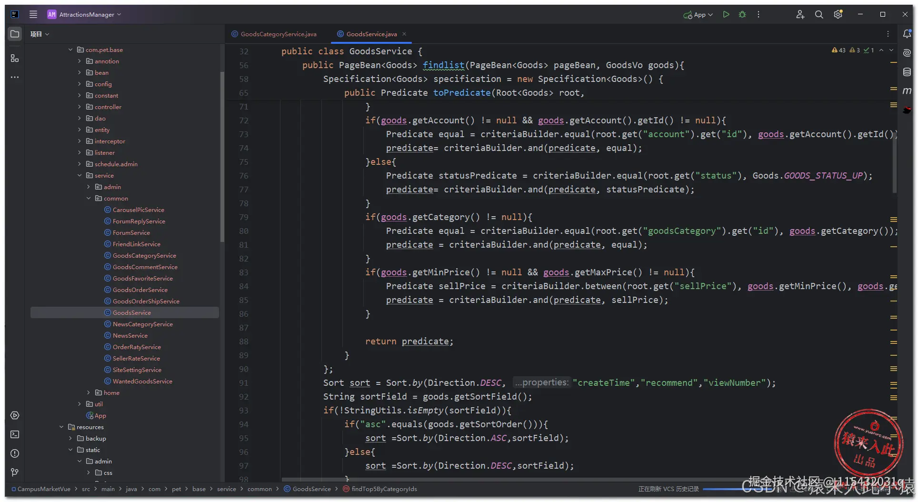Expand the controller package
This screenshot has height=502, width=918.
pos(80,107)
